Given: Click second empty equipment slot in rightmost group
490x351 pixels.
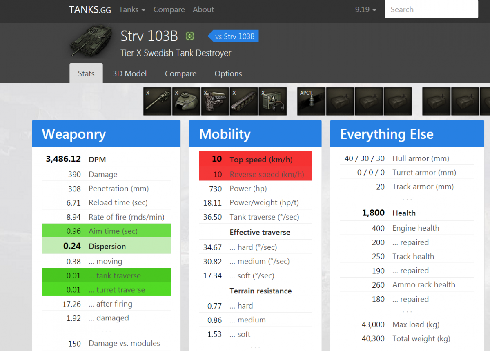Looking at the screenshot, I should (465, 101).
